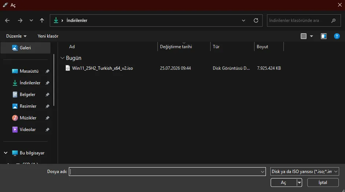This screenshot has width=345, height=192.
Task: Click the magnifier search icon
Action: pyautogui.click(x=333, y=20)
